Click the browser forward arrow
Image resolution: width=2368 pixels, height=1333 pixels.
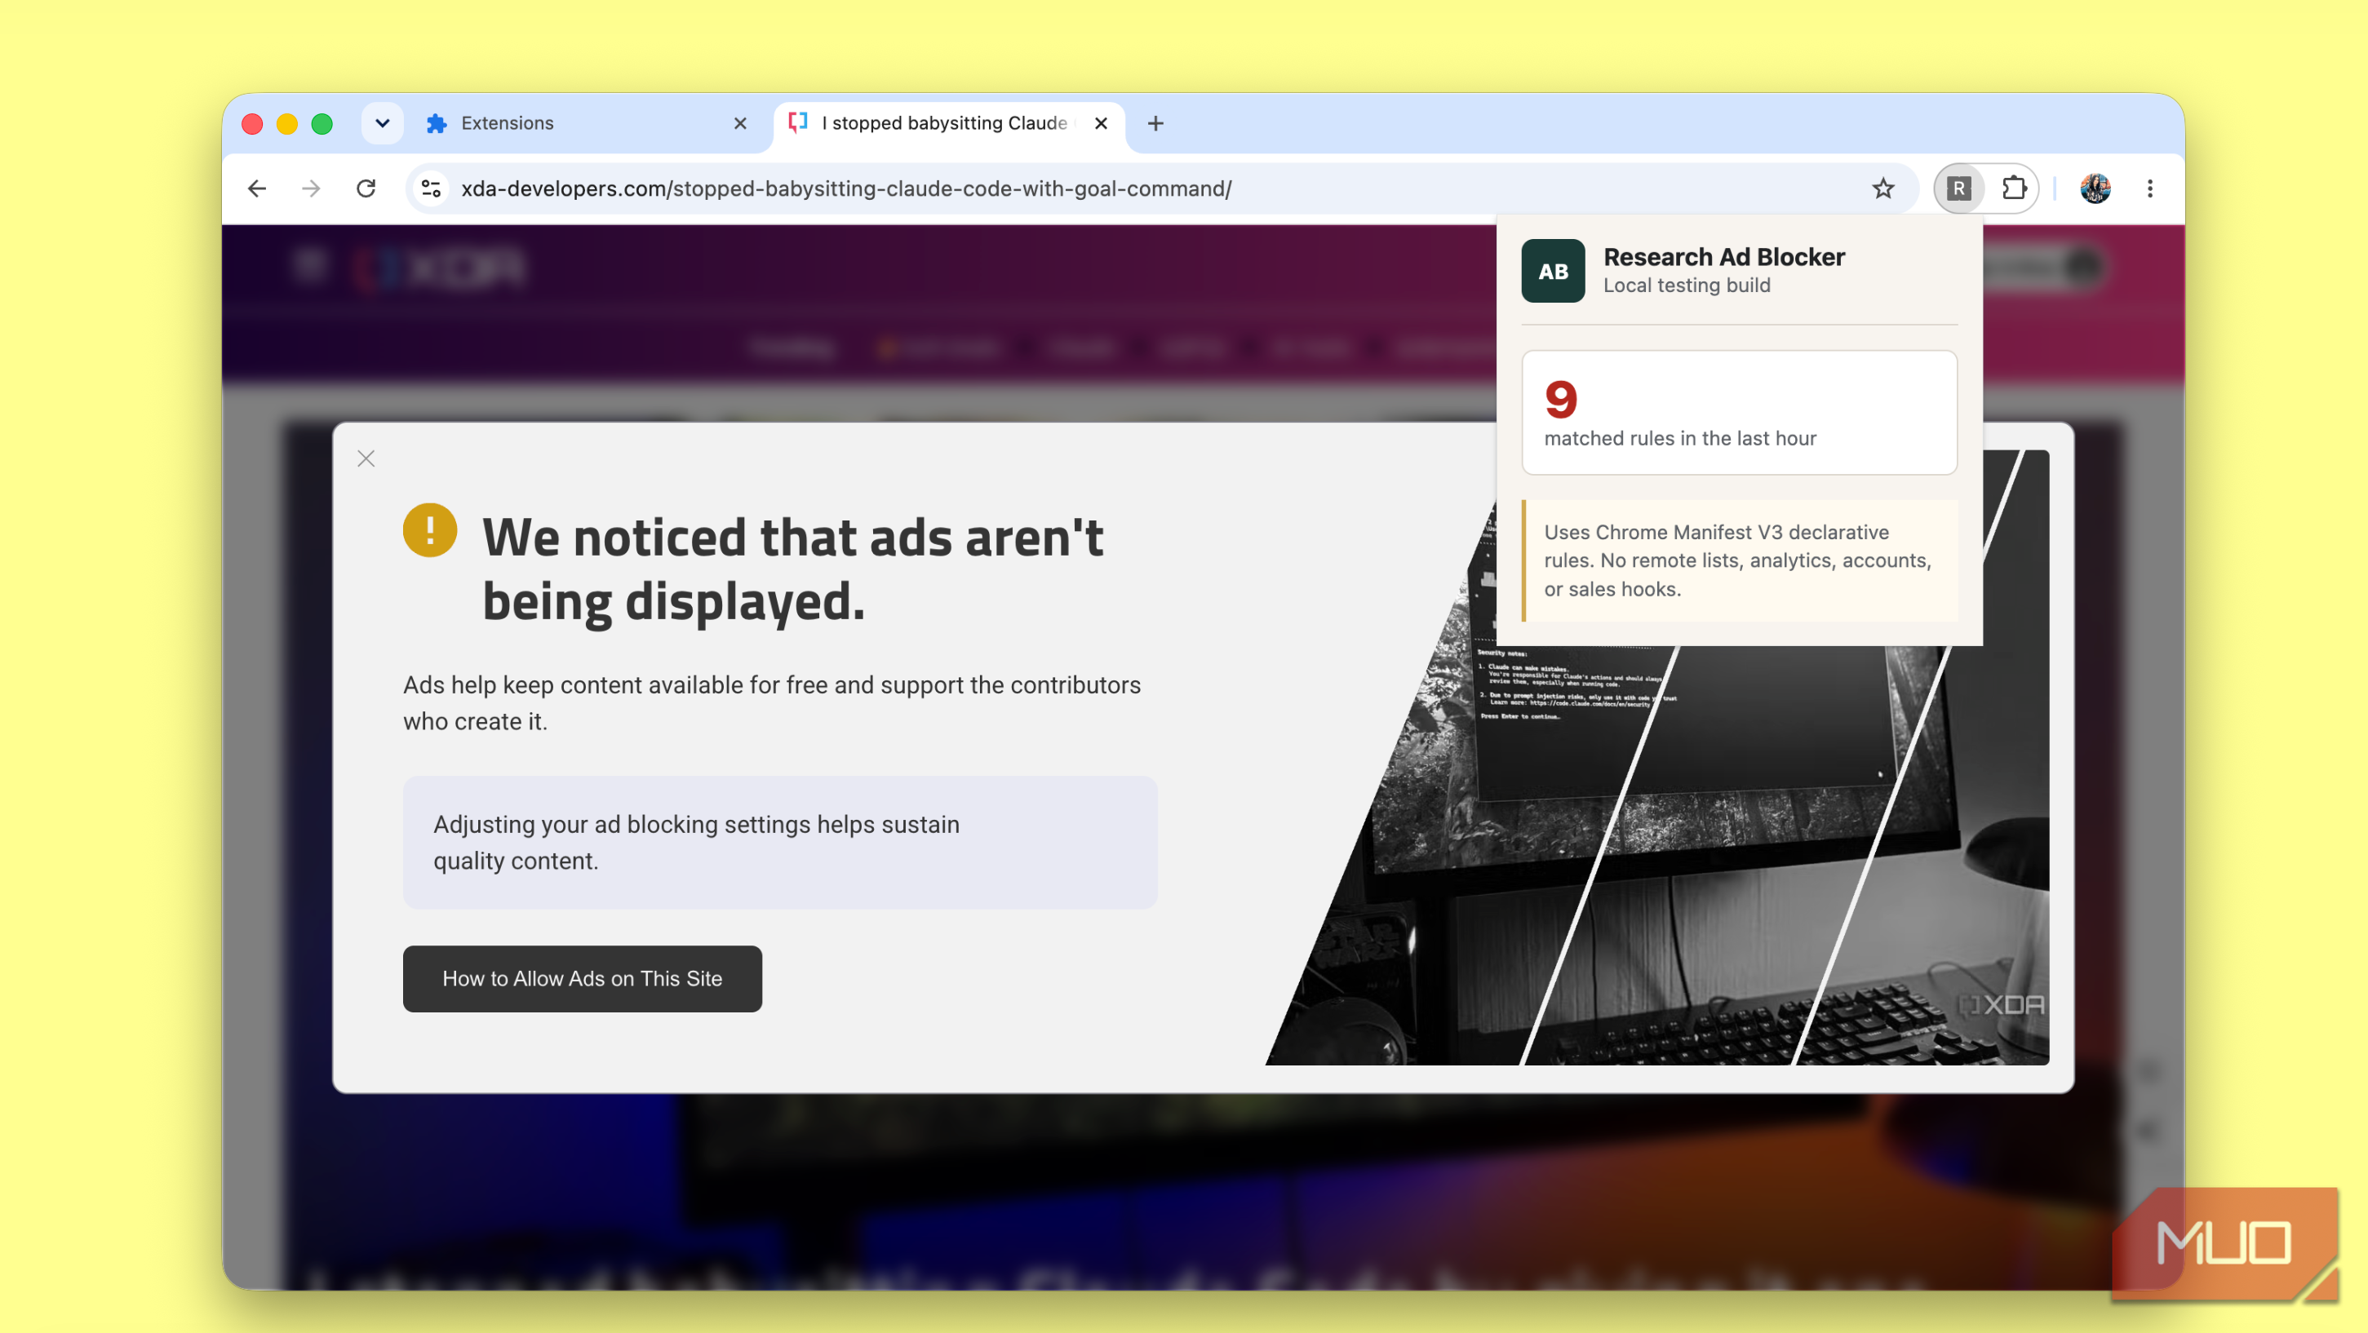pyautogui.click(x=312, y=188)
